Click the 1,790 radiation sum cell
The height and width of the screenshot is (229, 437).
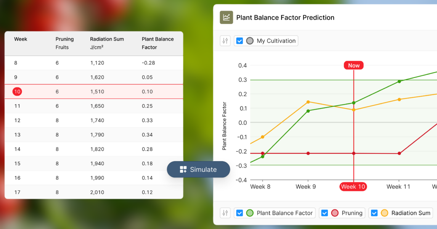click(x=97, y=135)
